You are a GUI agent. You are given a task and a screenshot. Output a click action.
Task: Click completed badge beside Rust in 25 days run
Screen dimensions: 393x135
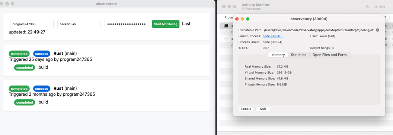pyautogui.click(x=19, y=53)
